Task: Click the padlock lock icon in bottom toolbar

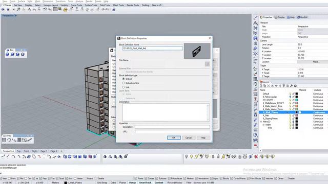Action: click(213, 156)
